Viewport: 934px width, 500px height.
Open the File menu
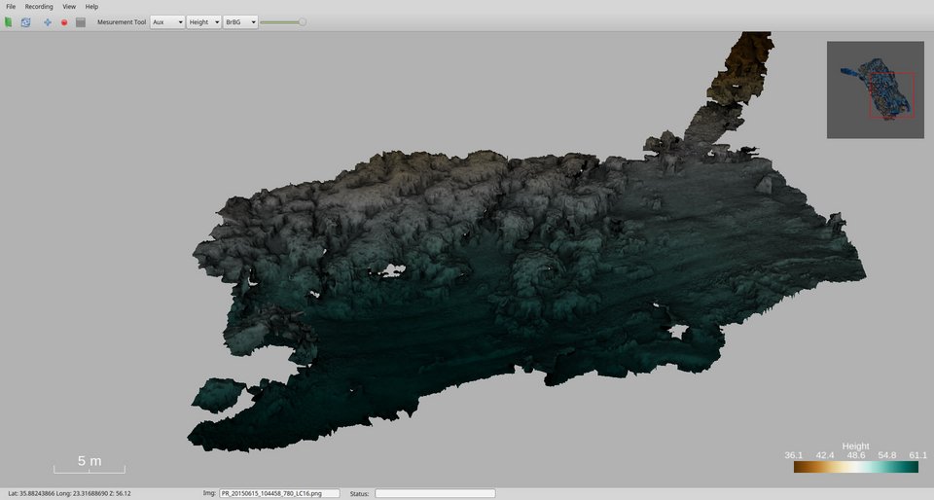[11, 7]
